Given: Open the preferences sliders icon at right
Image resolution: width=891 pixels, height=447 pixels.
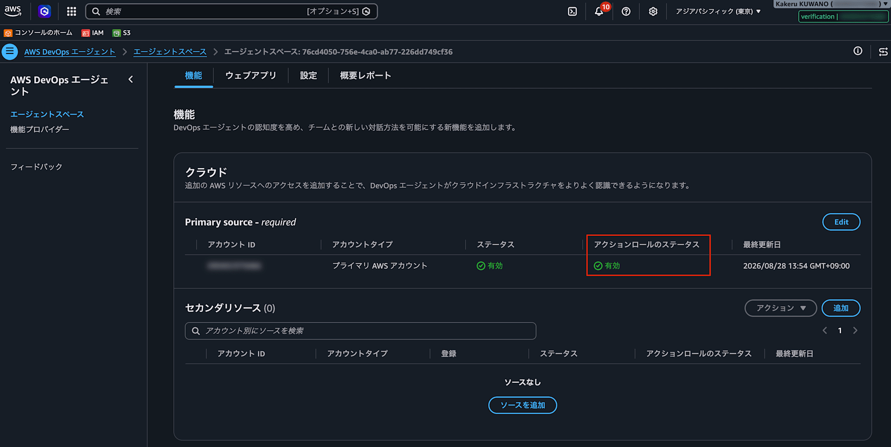Looking at the screenshot, I should [883, 52].
